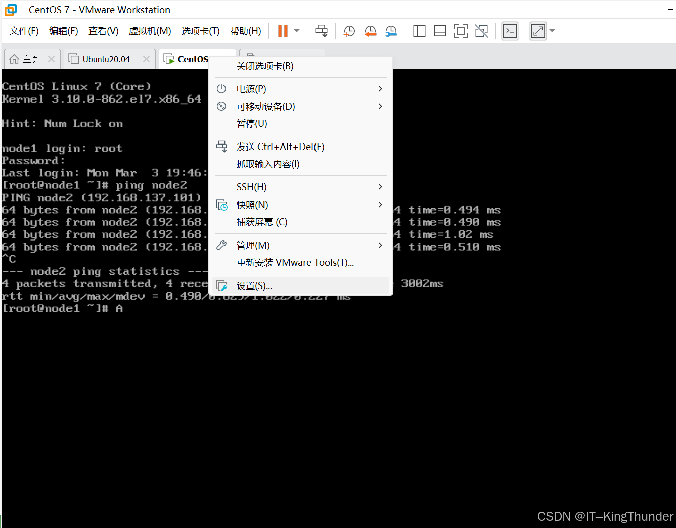
Task: Open the 查看(V) menu
Action: pyautogui.click(x=103, y=31)
